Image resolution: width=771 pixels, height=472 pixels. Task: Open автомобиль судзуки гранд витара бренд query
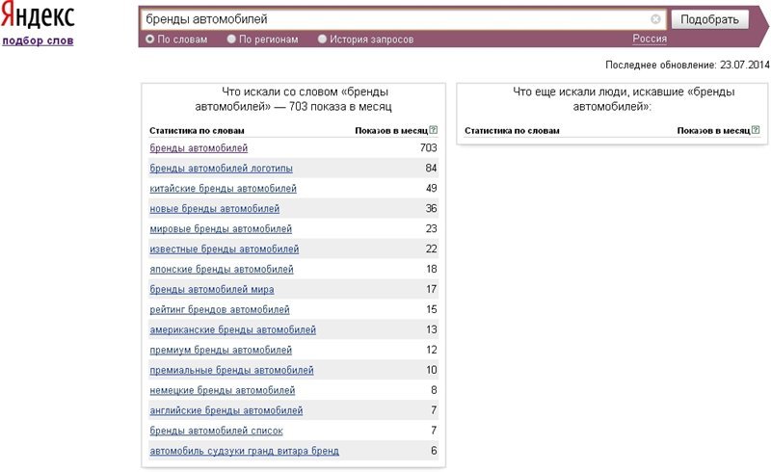tap(245, 451)
